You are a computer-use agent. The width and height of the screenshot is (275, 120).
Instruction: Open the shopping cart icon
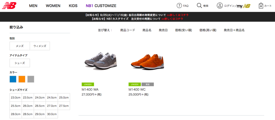[x=261, y=6]
